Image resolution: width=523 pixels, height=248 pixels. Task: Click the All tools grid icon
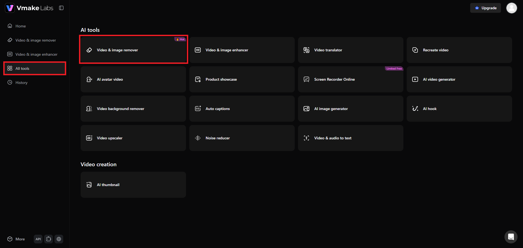point(10,68)
